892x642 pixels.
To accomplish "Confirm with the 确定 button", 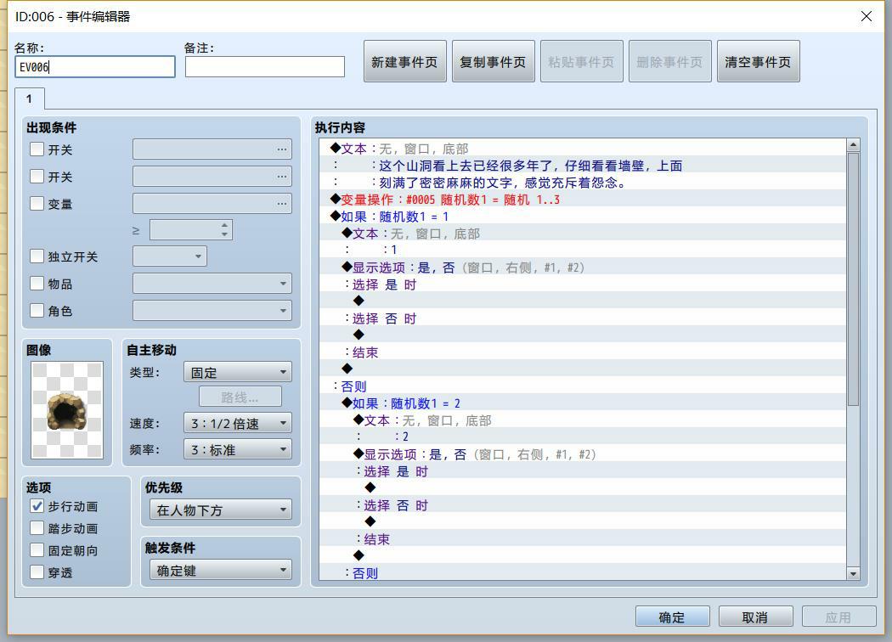I will click(673, 617).
